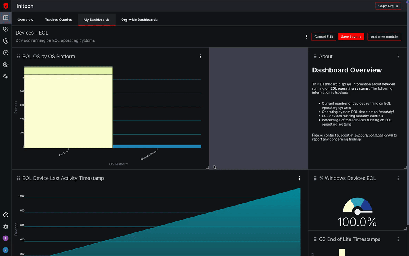Click the Save Layout button

[350, 36]
